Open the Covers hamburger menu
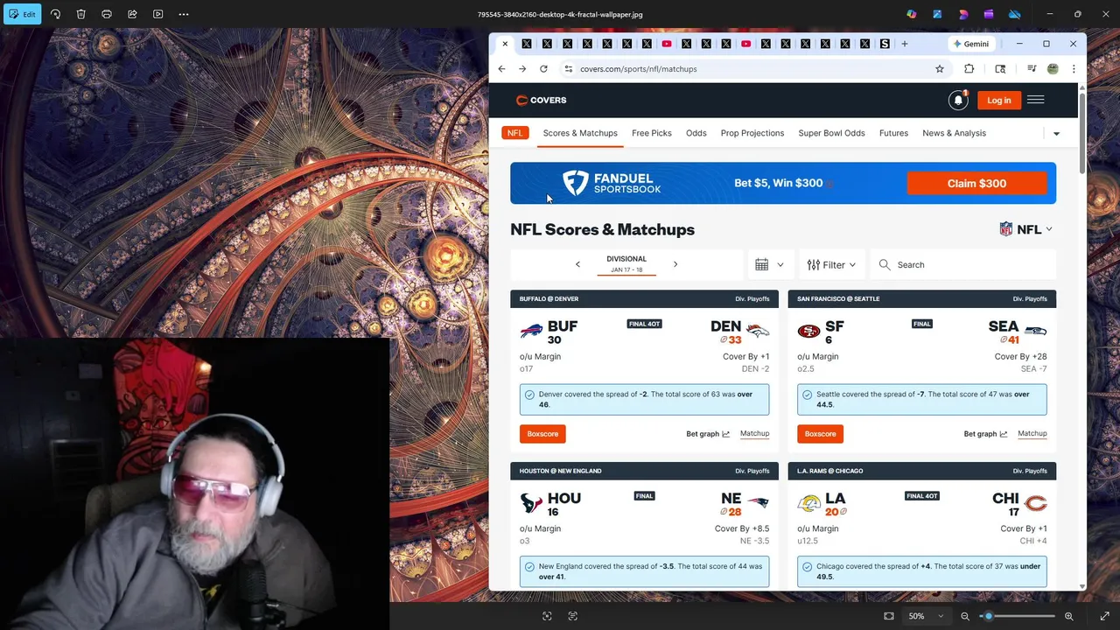The image size is (1120, 630). [1035, 100]
